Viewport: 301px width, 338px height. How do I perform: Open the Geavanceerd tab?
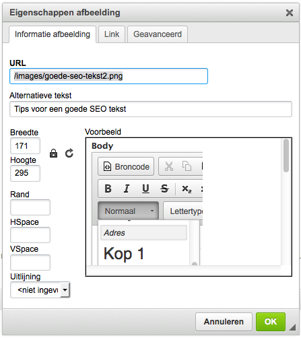[x=158, y=34]
